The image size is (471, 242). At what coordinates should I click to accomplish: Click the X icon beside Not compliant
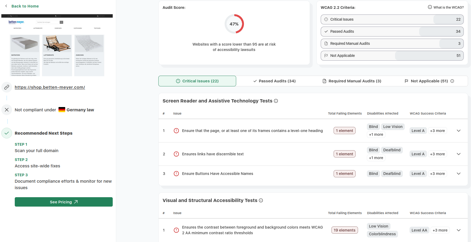click(7, 110)
